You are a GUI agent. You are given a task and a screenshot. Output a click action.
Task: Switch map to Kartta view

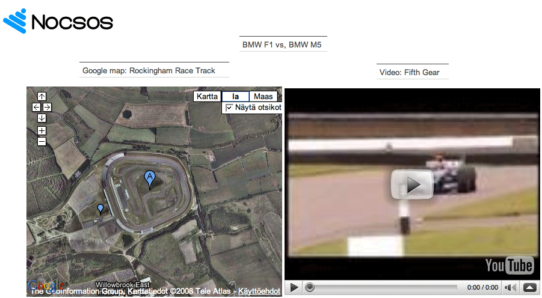click(x=207, y=96)
